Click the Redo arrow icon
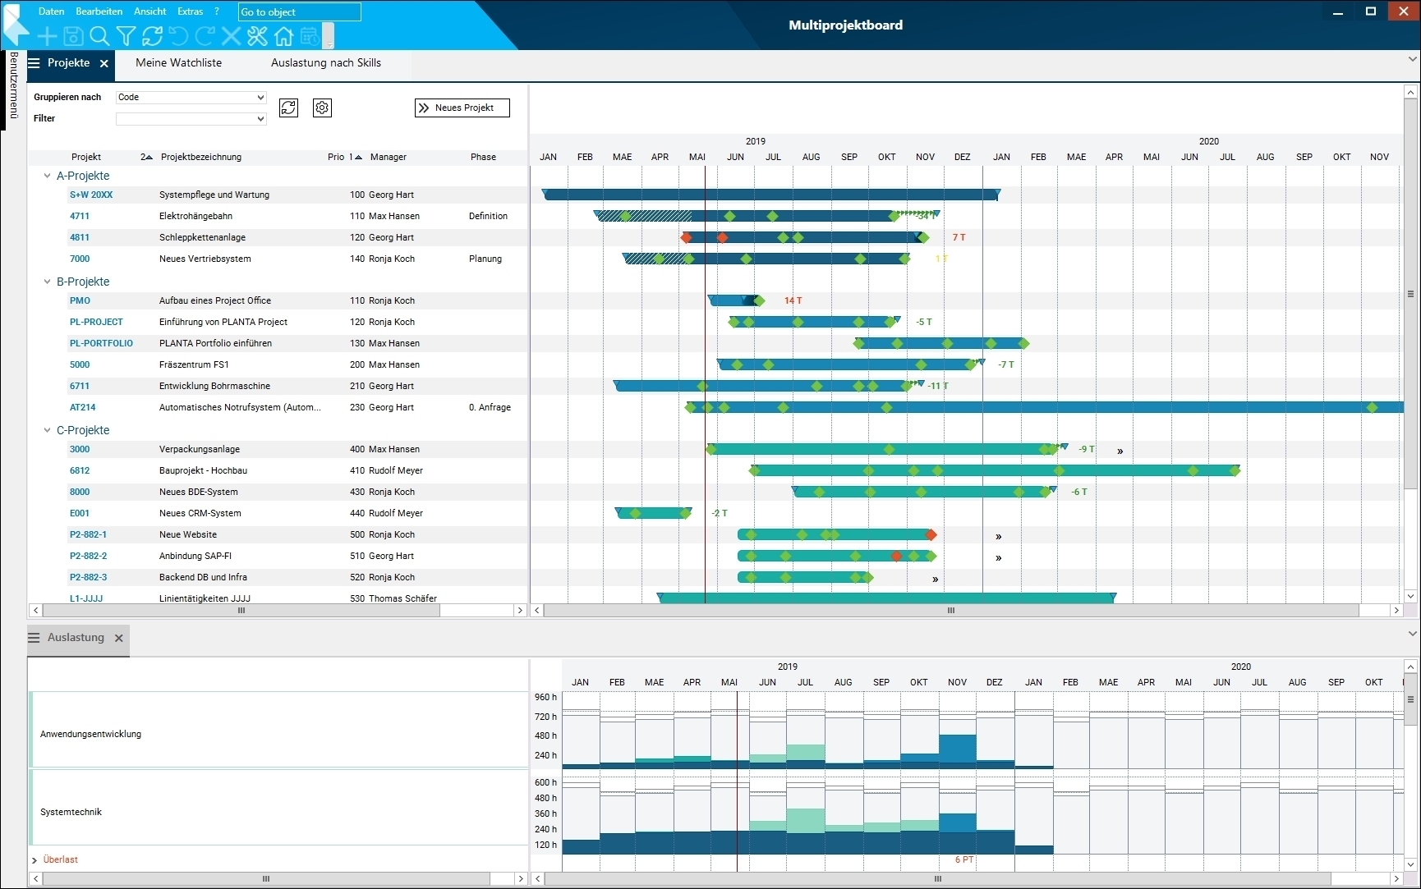1421x889 pixels. 205,36
